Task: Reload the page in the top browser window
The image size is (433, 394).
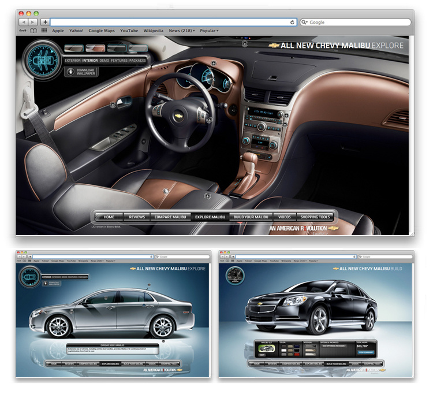Action: pyautogui.click(x=292, y=22)
